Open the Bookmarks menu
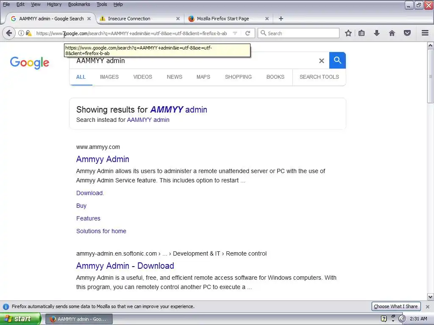The height and width of the screenshot is (325, 434). [79, 4]
